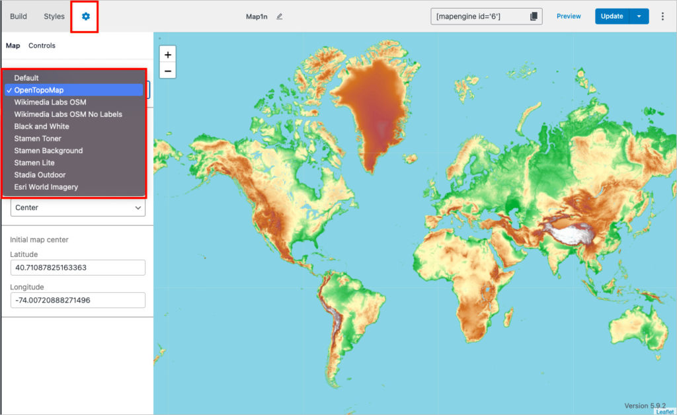Select the Controls sub-tab
Image resolution: width=677 pixels, height=415 pixels.
pos(42,46)
